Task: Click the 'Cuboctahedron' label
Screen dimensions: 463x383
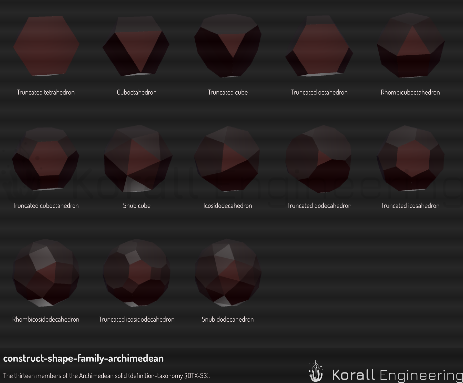Action: coord(137,92)
